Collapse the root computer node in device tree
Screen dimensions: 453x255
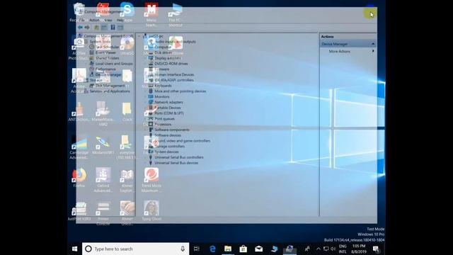(x=139, y=36)
